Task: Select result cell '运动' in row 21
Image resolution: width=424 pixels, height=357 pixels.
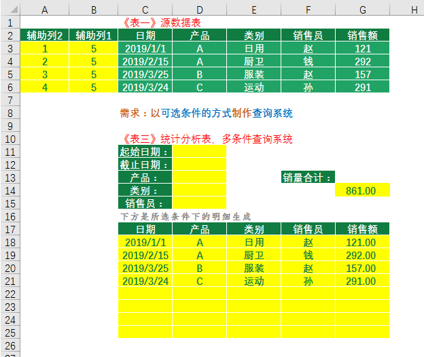Action: pos(254,281)
